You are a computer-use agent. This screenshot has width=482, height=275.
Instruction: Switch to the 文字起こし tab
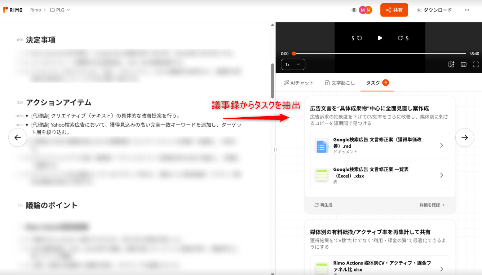340,83
